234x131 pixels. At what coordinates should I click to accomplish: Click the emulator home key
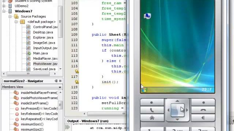pos(152,118)
